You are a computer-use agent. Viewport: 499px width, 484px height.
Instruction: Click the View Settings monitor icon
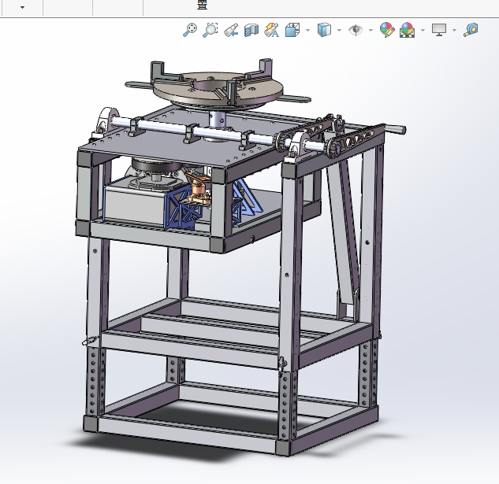coord(439,30)
